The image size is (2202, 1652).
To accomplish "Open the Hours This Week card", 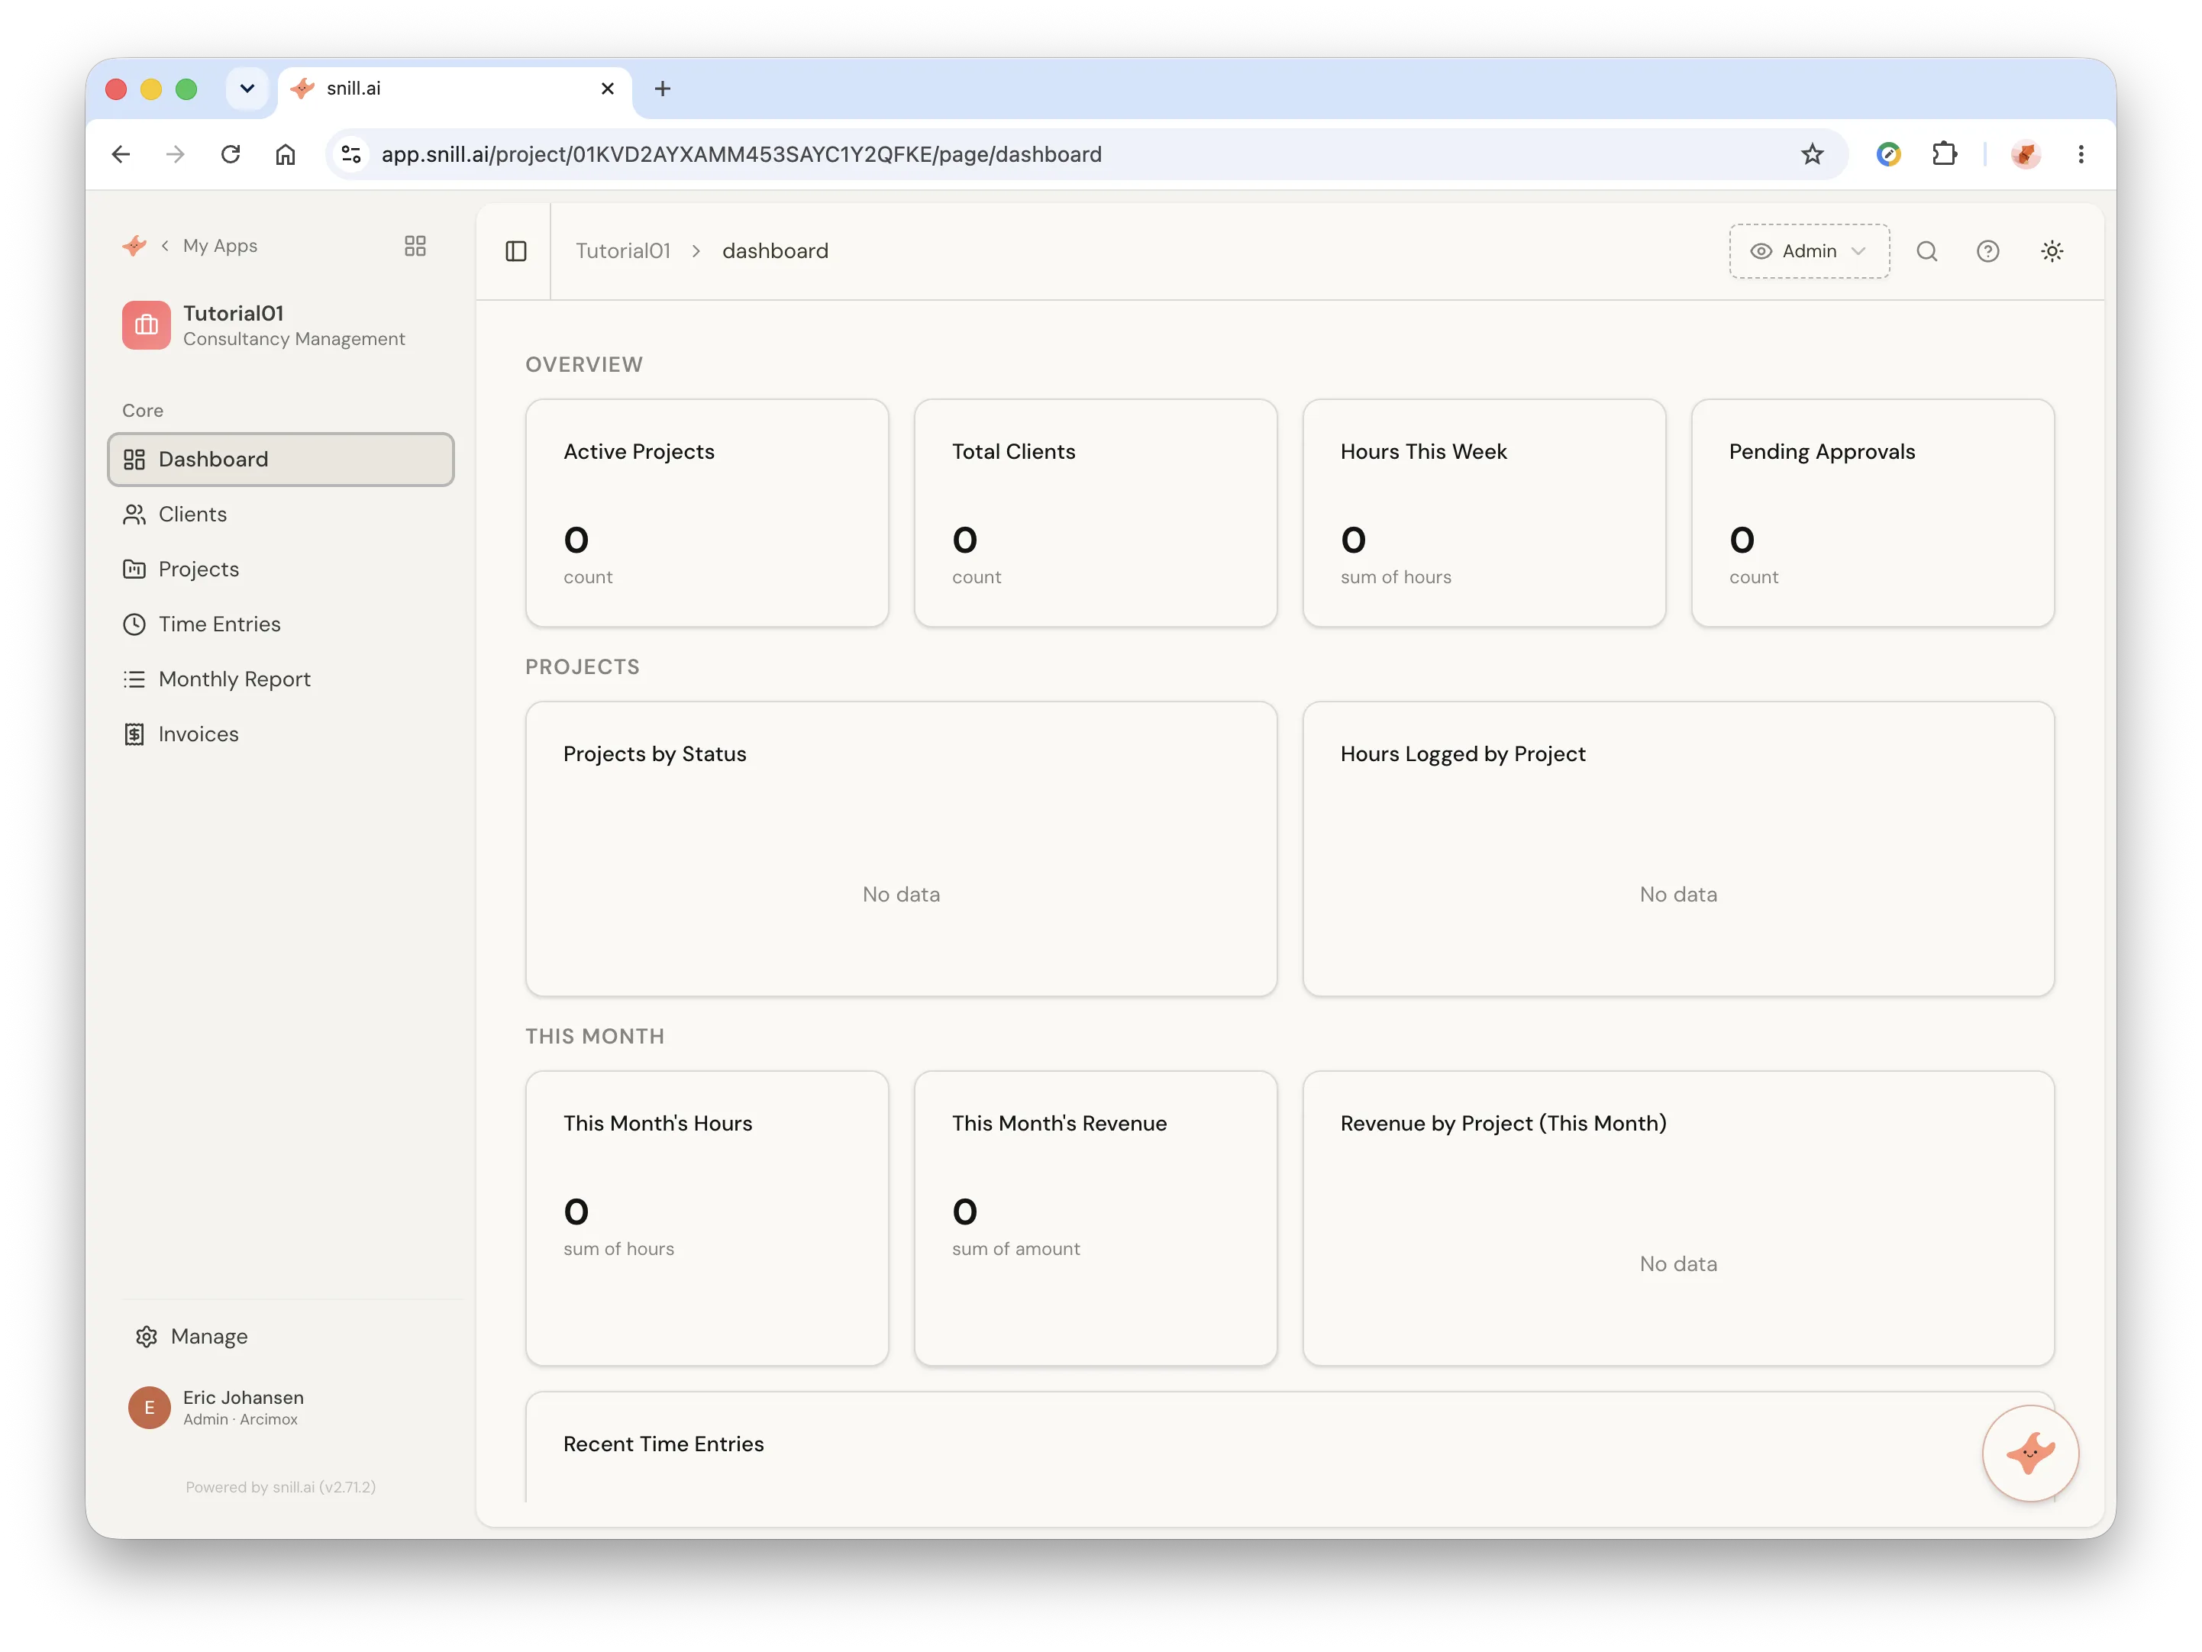I will point(1484,514).
